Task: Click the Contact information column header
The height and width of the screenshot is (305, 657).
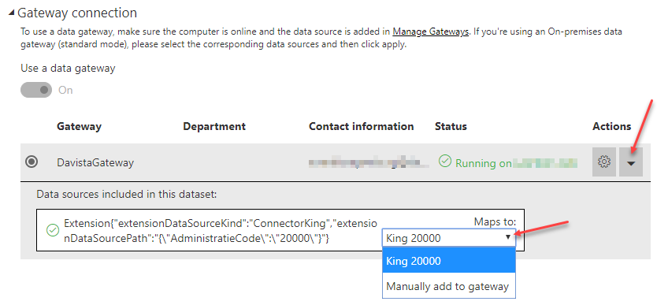Action: tap(361, 126)
